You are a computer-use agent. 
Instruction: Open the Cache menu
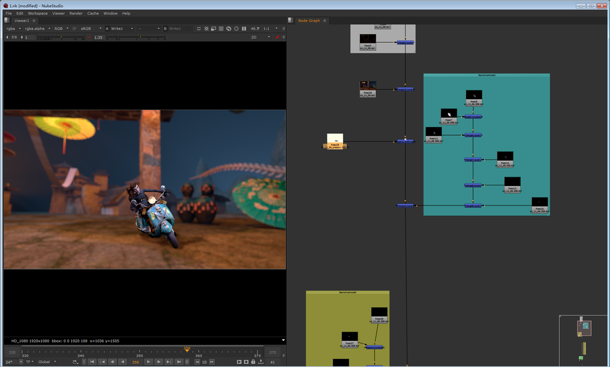[x=93, y=13]
